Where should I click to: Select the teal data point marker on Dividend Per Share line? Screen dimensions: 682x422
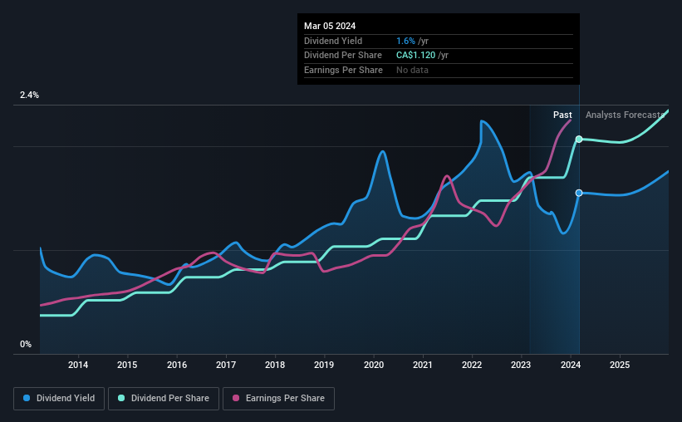coord(579,140)
